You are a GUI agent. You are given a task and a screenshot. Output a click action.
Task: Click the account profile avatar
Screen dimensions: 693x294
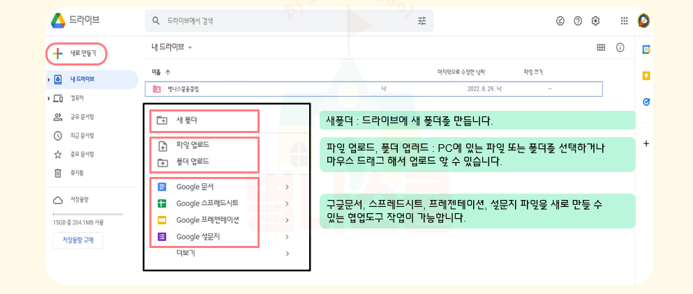643,20
